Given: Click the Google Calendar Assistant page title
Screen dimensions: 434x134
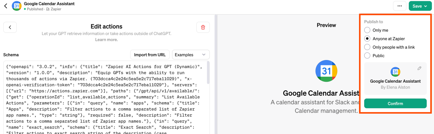Looking at the screenshot, I should [49, 4].
